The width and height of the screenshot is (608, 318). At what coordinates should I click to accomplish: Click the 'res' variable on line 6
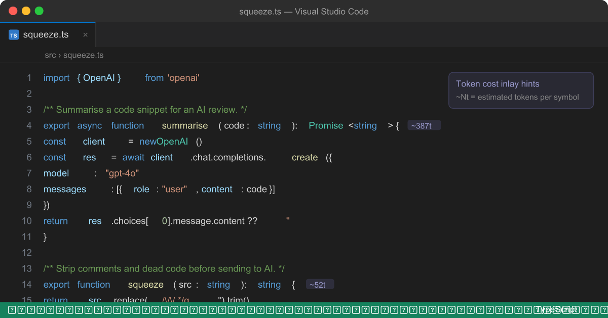(90, 157)
